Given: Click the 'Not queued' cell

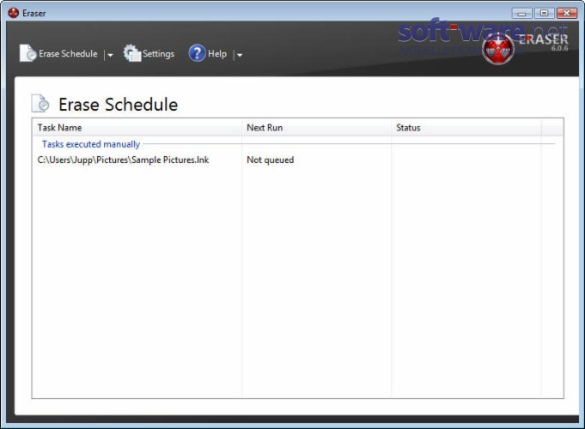Looking at the screenshot, I should tap(270, 160).
